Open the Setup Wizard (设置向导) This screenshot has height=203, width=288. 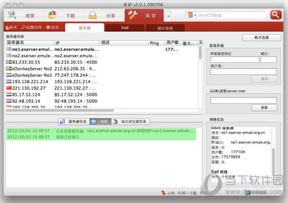click(31, 27)
